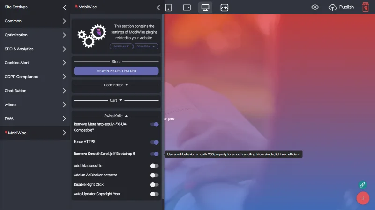Click the 'Disable Right Click' label

(89, 184)
